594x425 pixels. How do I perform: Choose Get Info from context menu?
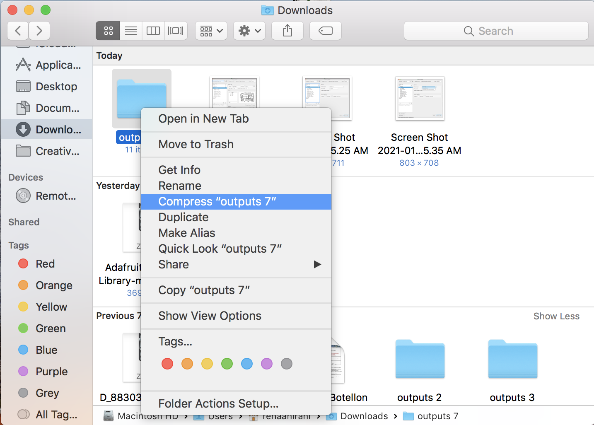236,170
